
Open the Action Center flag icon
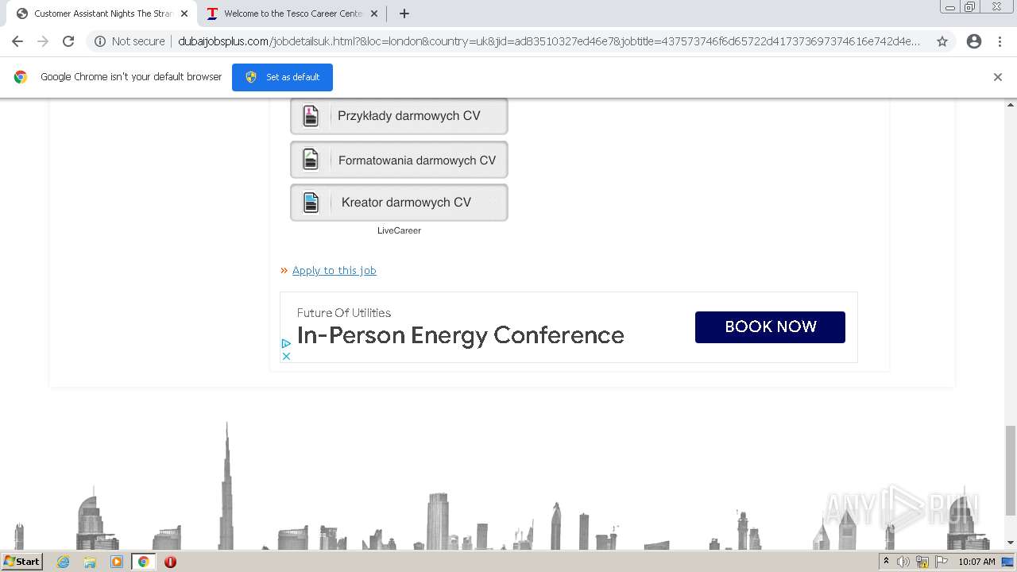941,562
